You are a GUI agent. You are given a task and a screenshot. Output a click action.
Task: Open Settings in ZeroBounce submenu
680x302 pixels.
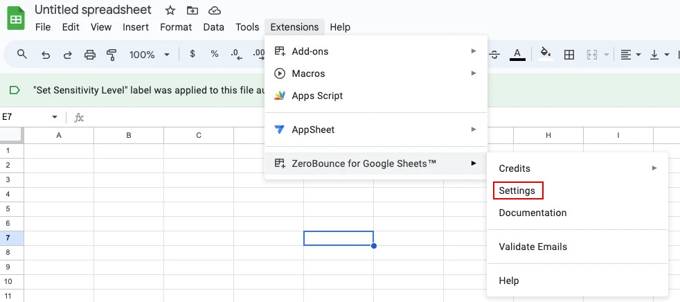tap(517, 190)
